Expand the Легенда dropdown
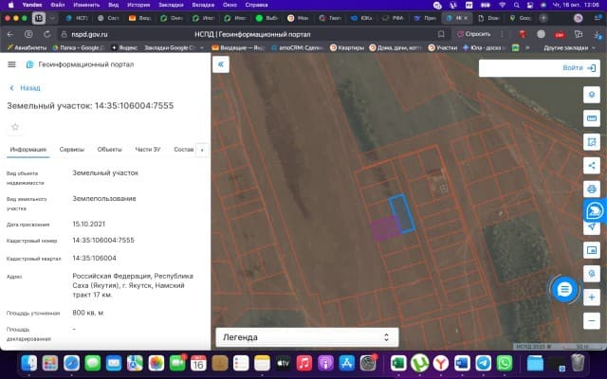 pos(305,336)
